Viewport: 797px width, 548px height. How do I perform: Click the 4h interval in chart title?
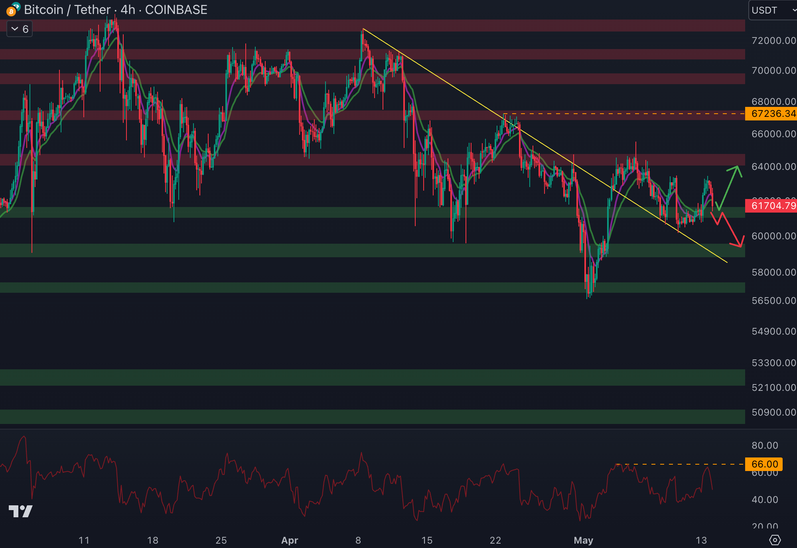128,10
